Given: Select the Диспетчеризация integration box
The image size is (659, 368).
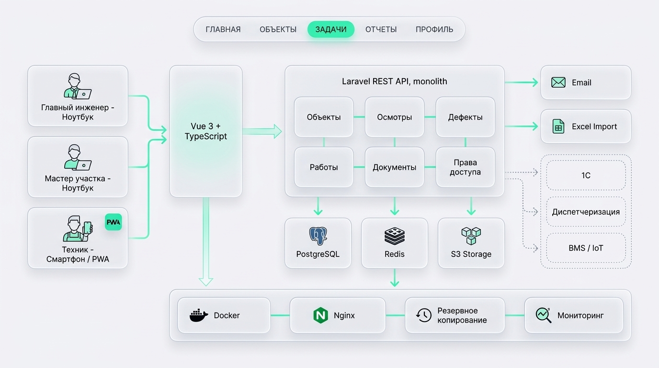Looking at the screenshot, I should 586,212.
